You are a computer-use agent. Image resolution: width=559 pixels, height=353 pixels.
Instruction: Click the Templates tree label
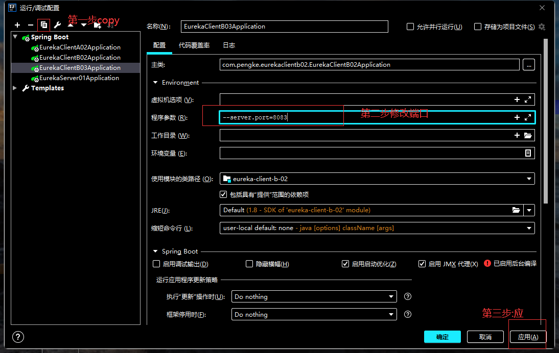48,88
